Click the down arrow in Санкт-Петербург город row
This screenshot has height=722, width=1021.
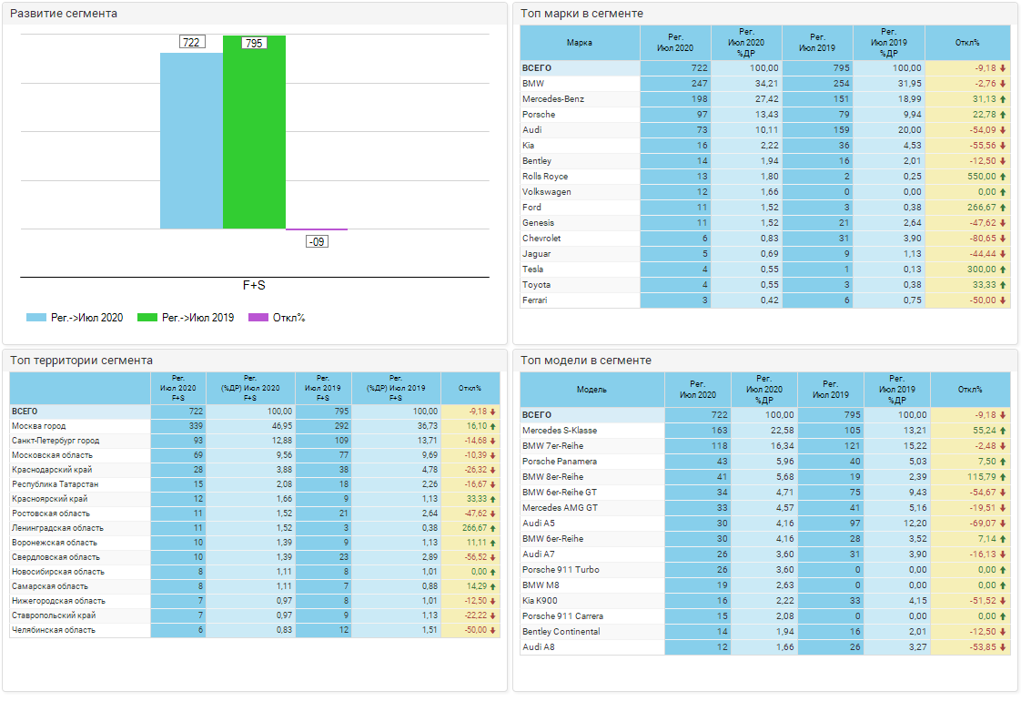click(493, 441)
